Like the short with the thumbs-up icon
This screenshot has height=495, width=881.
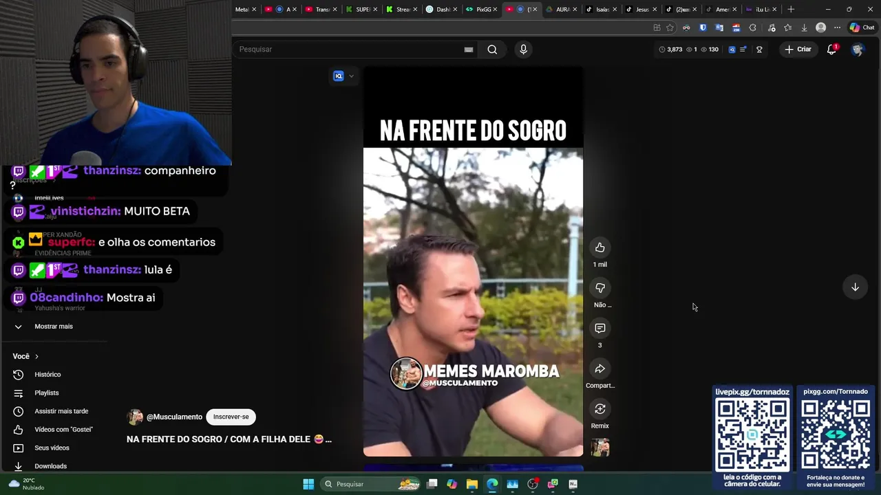tap(600, 247)
